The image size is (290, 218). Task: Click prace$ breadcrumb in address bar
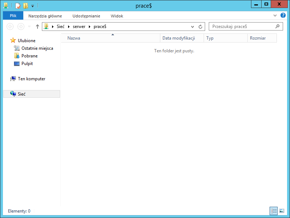[100, 27]
